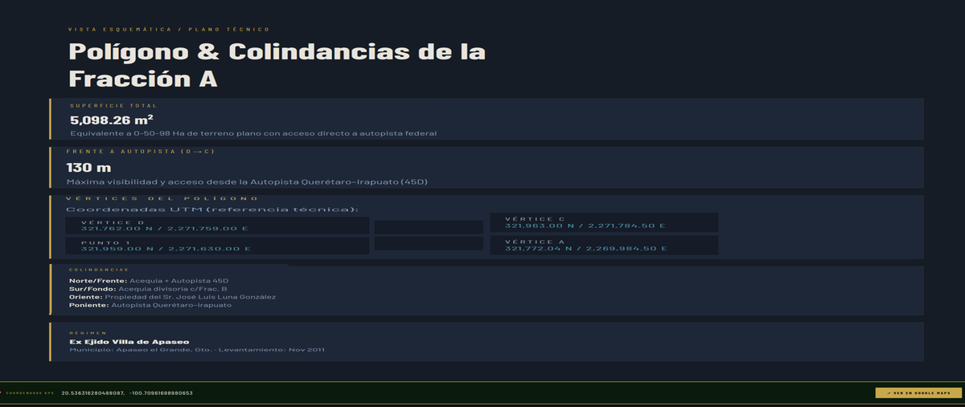The width and height of the screenshot is (965, 407).
Task: Select the Vértice A coordinate cell
Action: click(x=604, y=245)
